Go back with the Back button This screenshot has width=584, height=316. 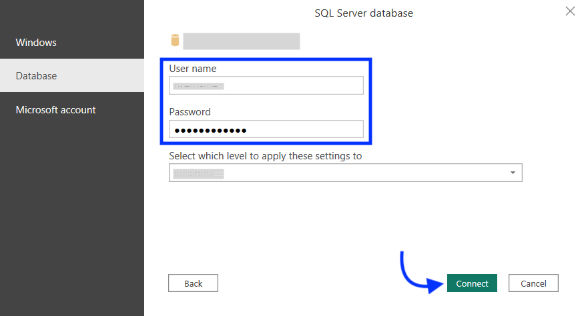point(193,283)
